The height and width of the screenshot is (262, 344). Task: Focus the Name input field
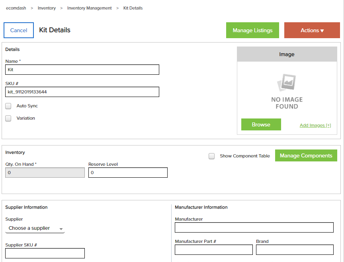coord(82,70)
